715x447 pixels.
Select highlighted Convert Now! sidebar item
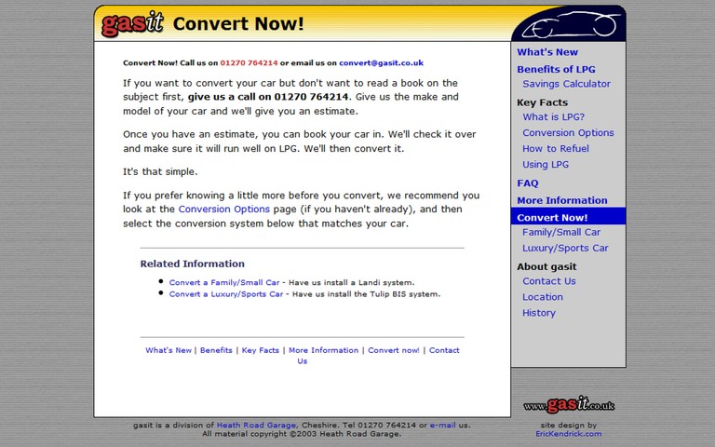point(568,216)
